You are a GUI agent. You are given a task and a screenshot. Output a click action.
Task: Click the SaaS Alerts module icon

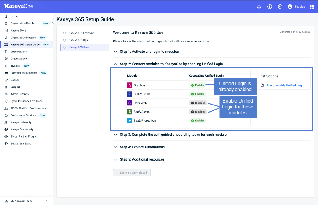coord(130,112)
